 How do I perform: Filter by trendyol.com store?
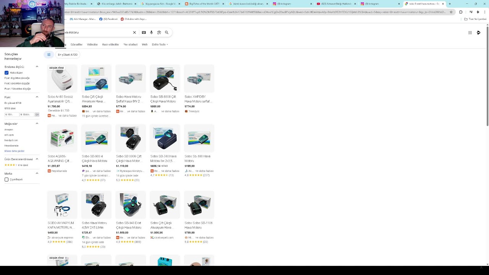pos(11,140)
